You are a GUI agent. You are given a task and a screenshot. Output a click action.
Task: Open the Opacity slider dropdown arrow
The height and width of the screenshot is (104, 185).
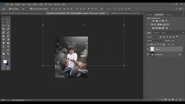[x=177, y=41]
